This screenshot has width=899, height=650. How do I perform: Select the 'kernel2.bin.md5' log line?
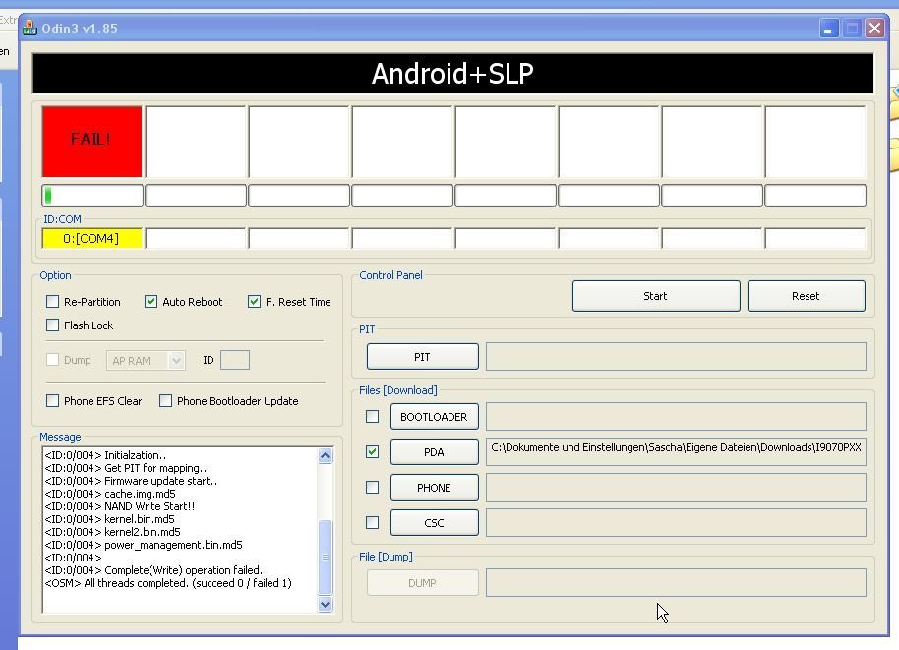pos(112,532)
